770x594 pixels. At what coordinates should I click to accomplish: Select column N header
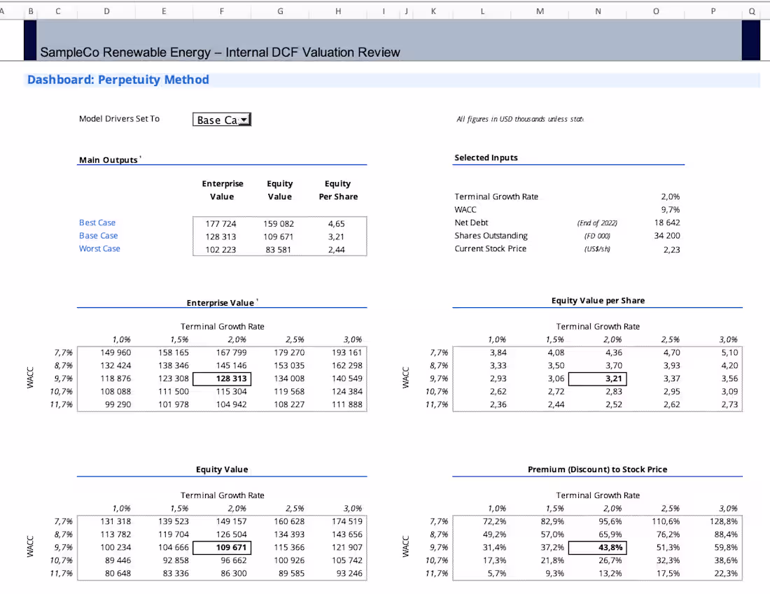pos(598,10)
